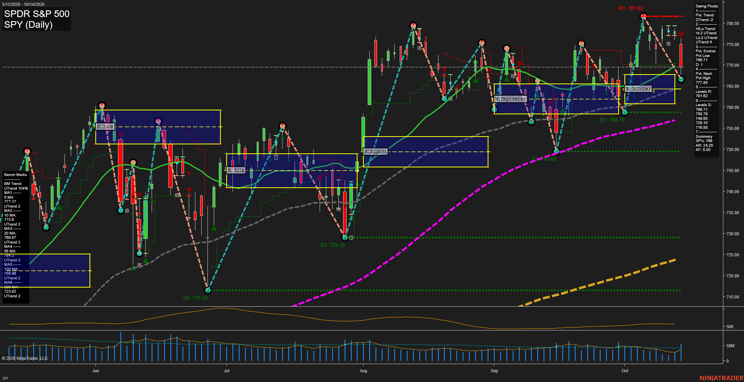The width and height of the screenshot is (744, 382).
Task: Click the 715.00 price axis label
Action: point(733,297)
